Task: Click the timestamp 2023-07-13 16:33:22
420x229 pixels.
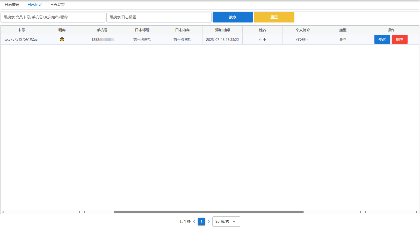Action: (222, 40)
